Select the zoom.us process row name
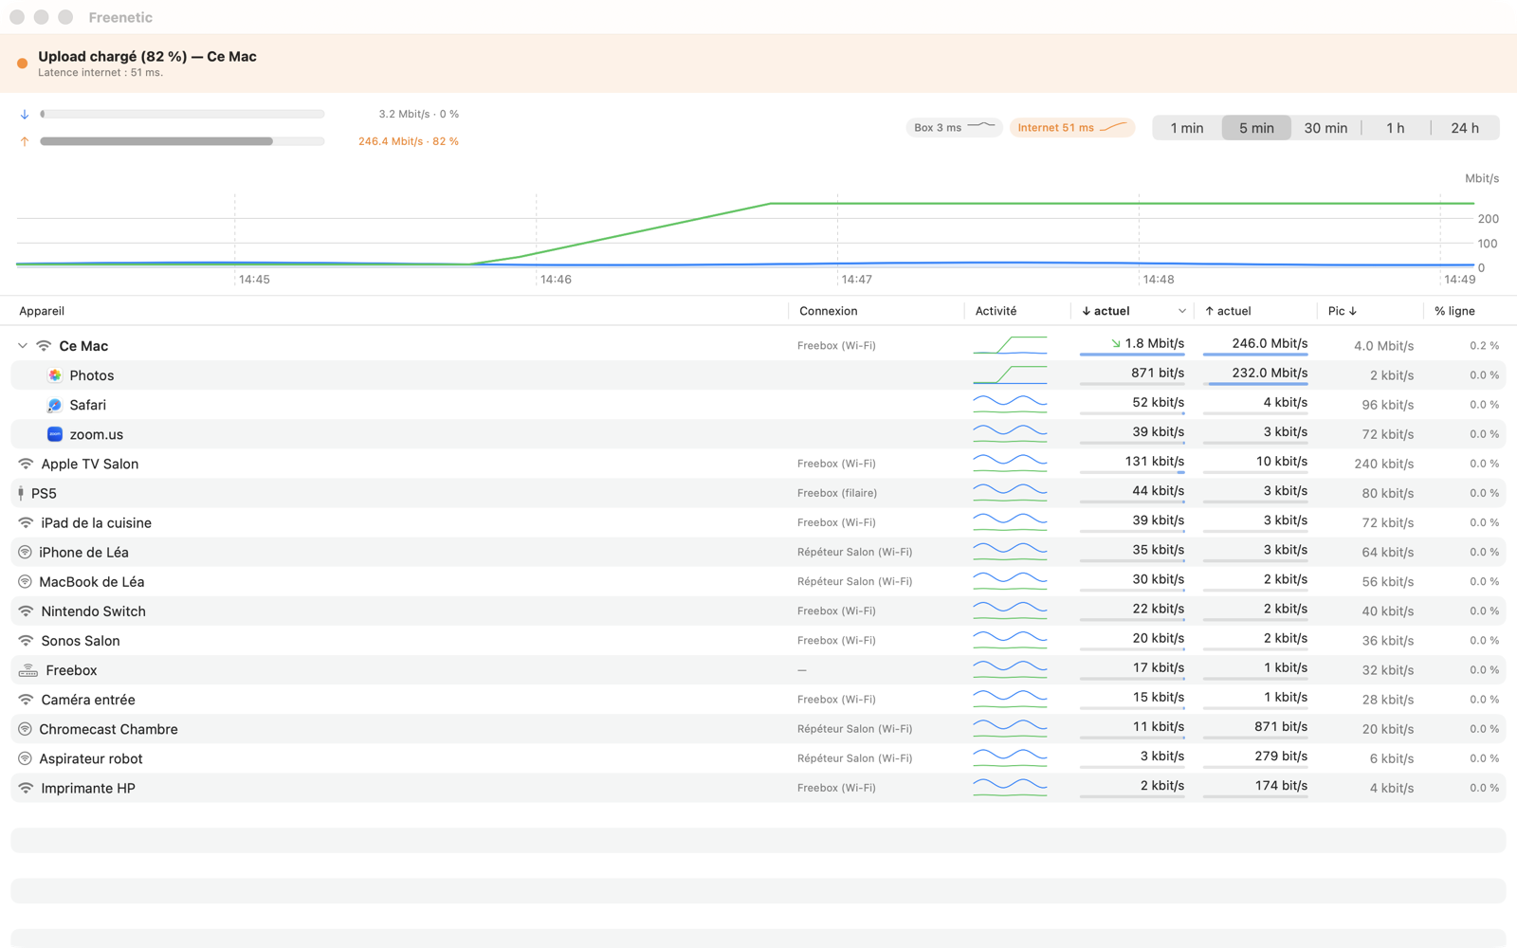The width and height of the screenshot is (1517, 948). [96, 434]
